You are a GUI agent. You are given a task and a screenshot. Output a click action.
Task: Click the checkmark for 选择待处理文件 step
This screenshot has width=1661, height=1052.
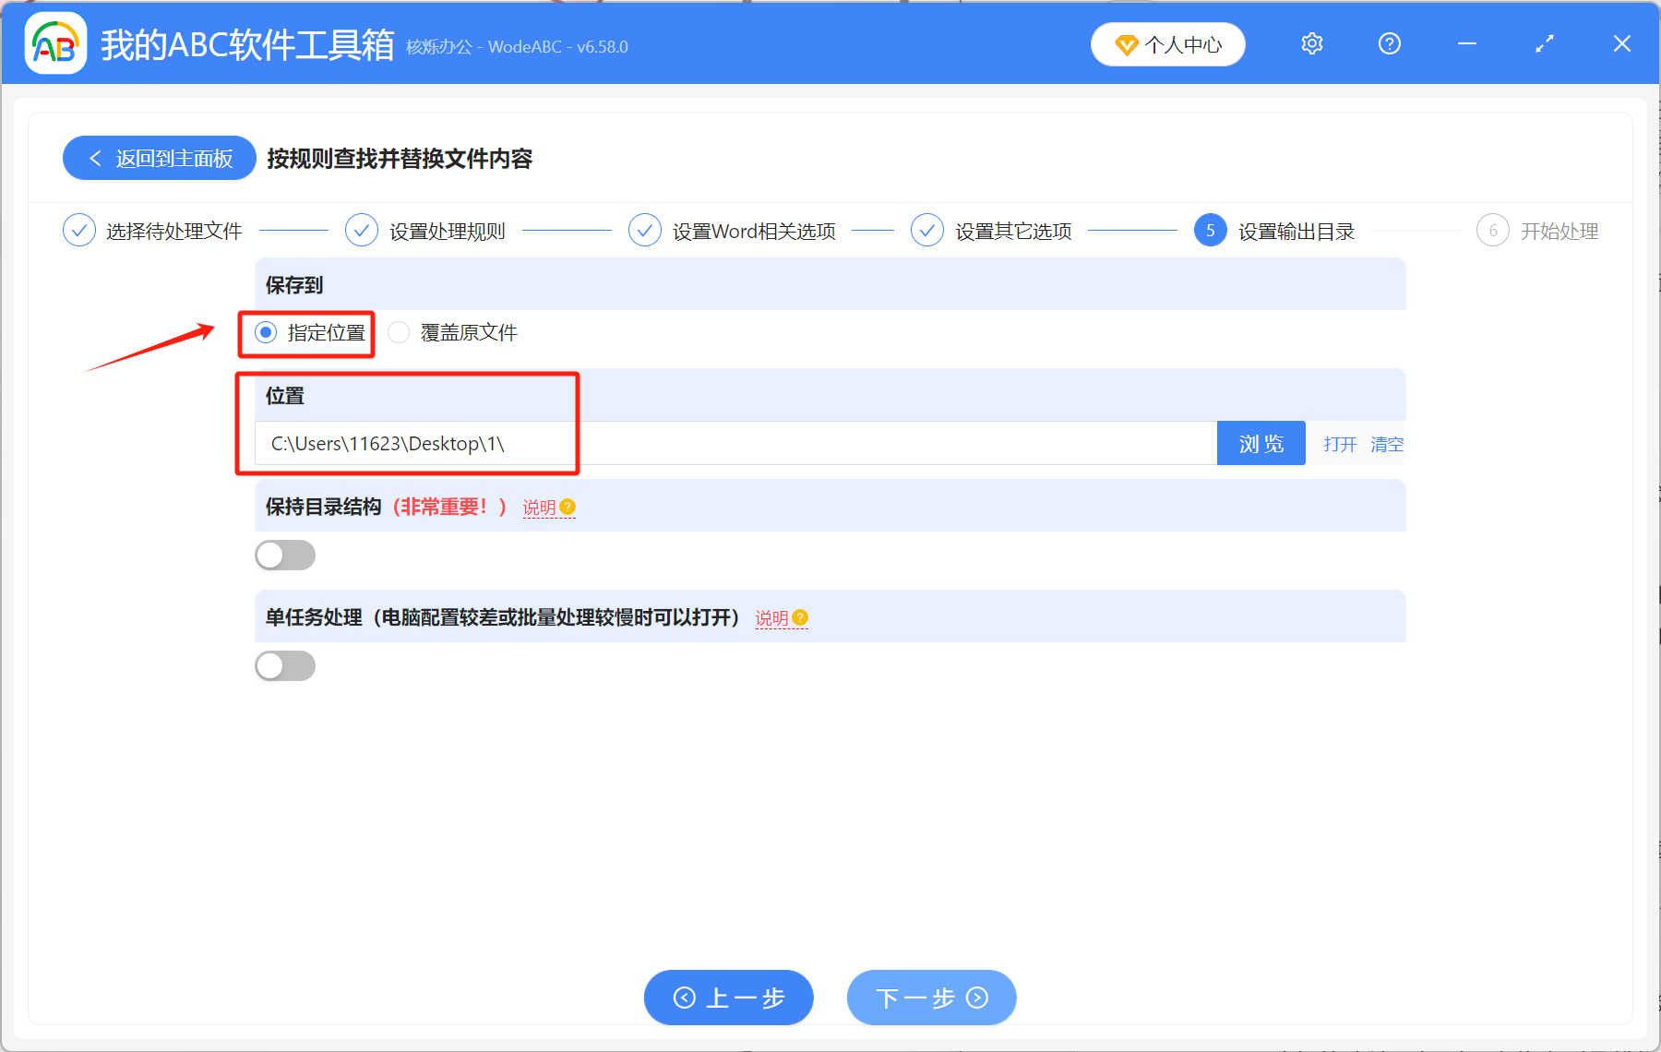[79, 230]
